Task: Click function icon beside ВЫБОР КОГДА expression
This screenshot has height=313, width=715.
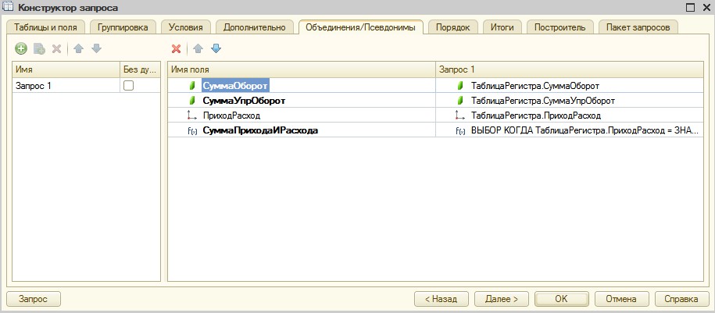Action: click(460, 130)
